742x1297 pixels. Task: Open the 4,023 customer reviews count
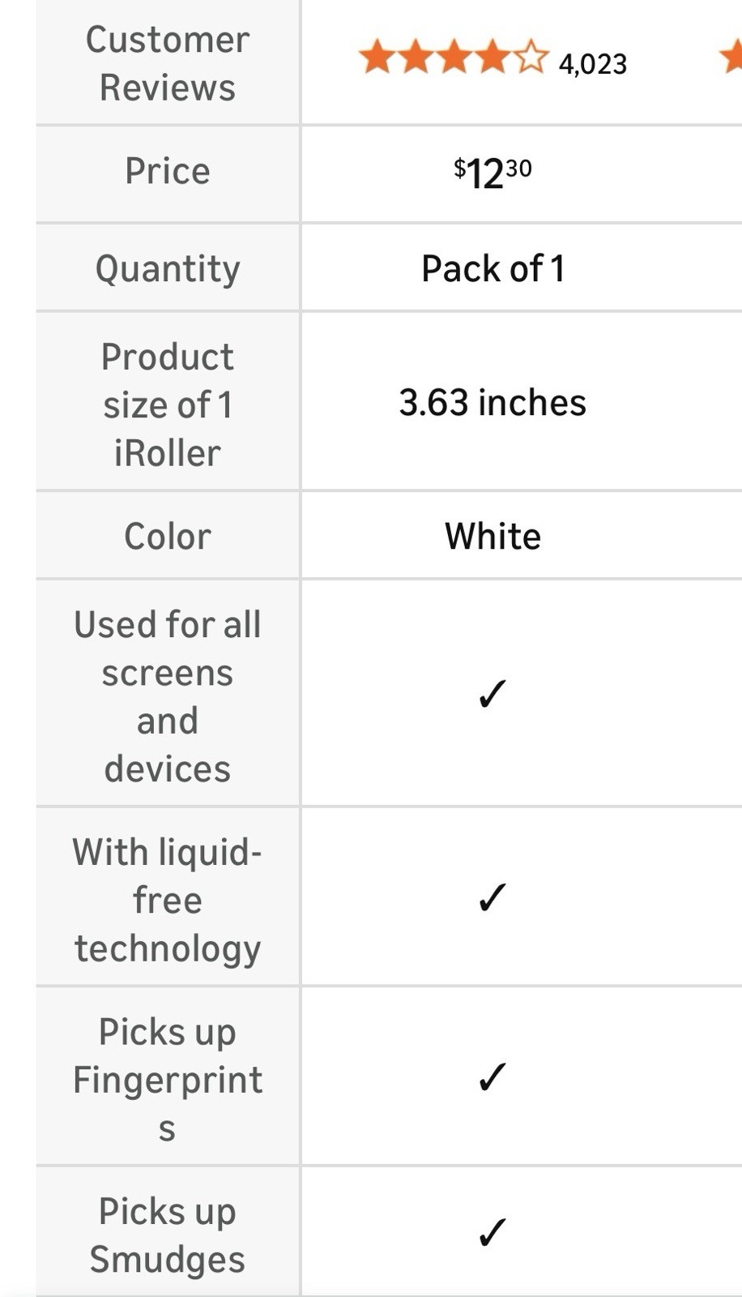click(x=592, y=64)
